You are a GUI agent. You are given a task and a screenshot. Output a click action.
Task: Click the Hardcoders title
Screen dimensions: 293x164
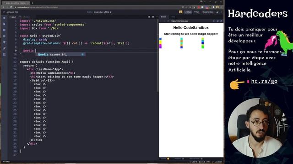click(258, 14)
